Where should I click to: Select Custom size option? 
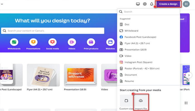[126, 102]
